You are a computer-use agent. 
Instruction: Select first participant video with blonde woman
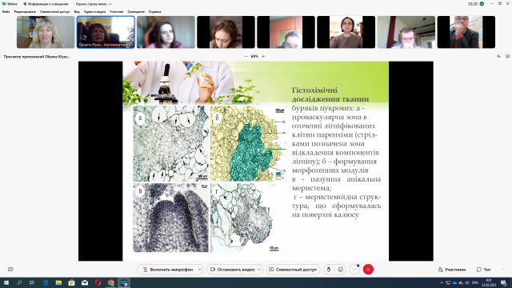(x=46, y=32)
